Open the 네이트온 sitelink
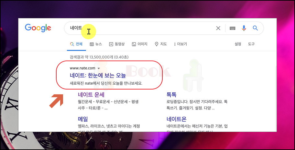 tap(177, 119)
